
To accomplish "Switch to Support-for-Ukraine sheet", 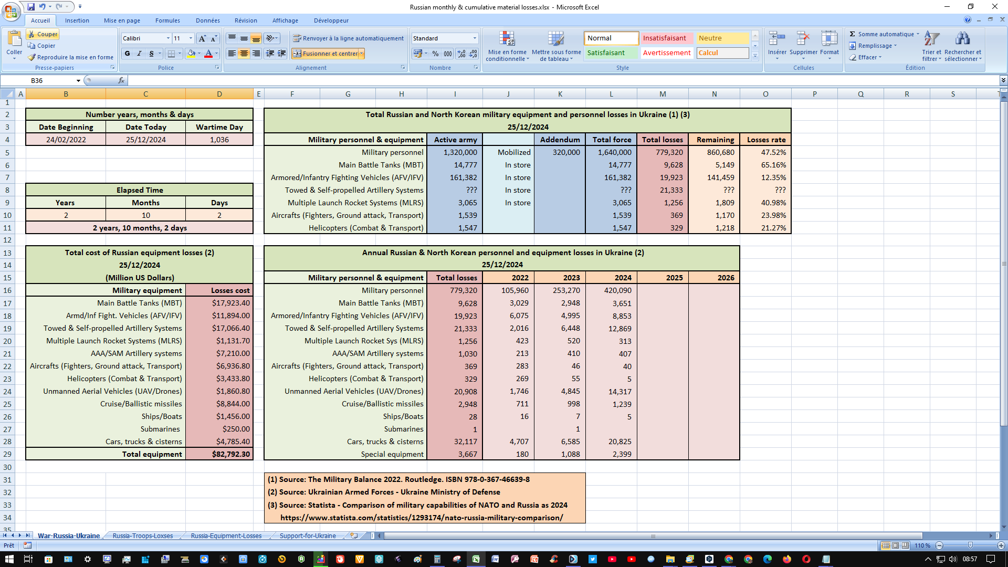I will (308, 536).
